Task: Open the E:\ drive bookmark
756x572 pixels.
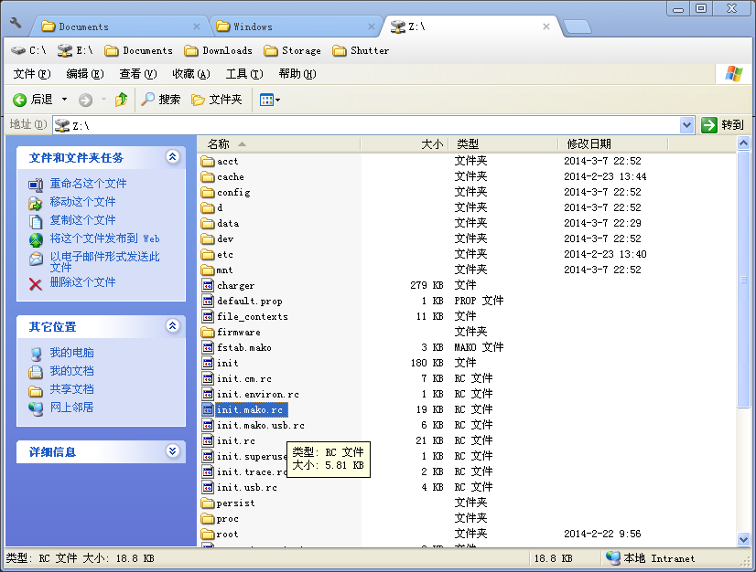Action: (x=75, y=50)
